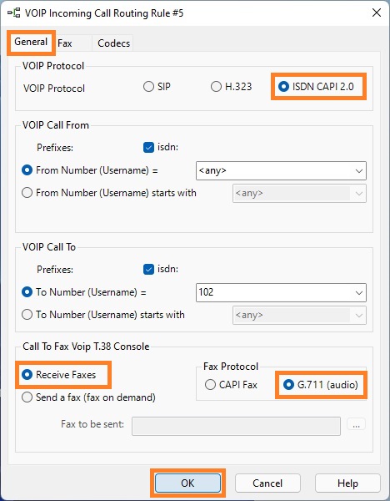Choose the H.323 protocol option
The image size is (390, 501).
232,87
